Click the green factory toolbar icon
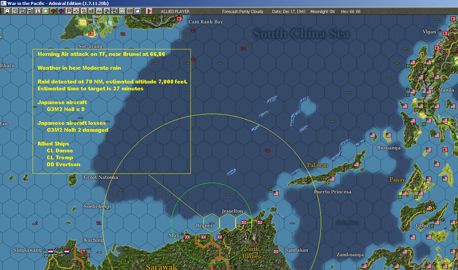 point(92,11)
